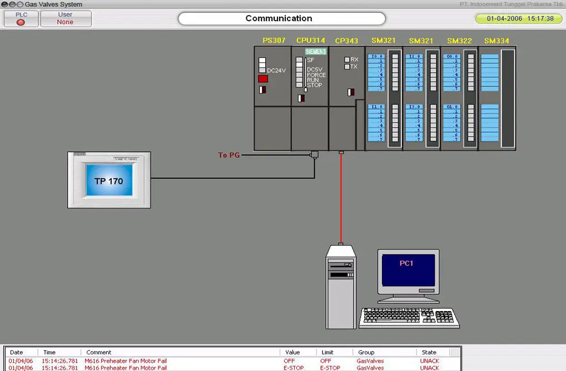The width and height of the screenshot is (566, 371).
Task: Toggle the PS307 power switch
Action: [x=262, y=90]
